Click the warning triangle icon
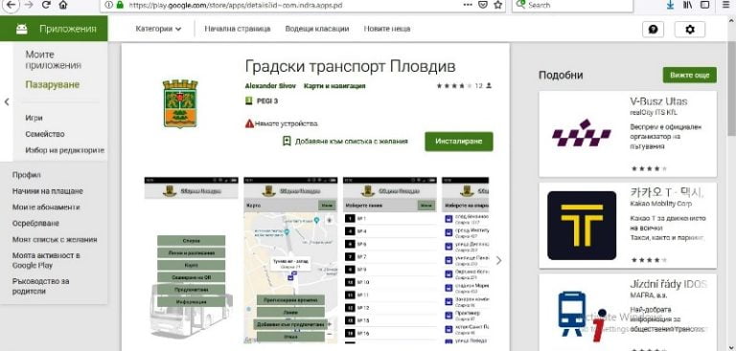This screenshot has width=736, height=351. (249, 123)
